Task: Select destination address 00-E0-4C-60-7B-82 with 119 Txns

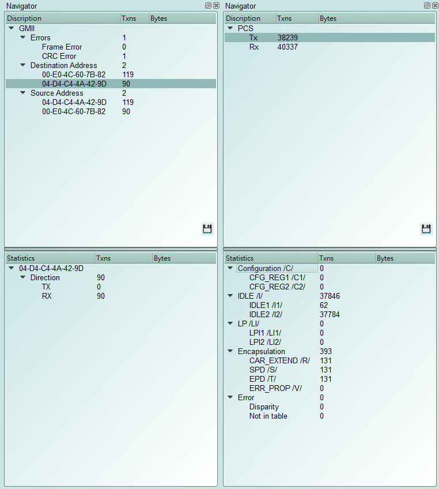Action: tap(111, 74)
